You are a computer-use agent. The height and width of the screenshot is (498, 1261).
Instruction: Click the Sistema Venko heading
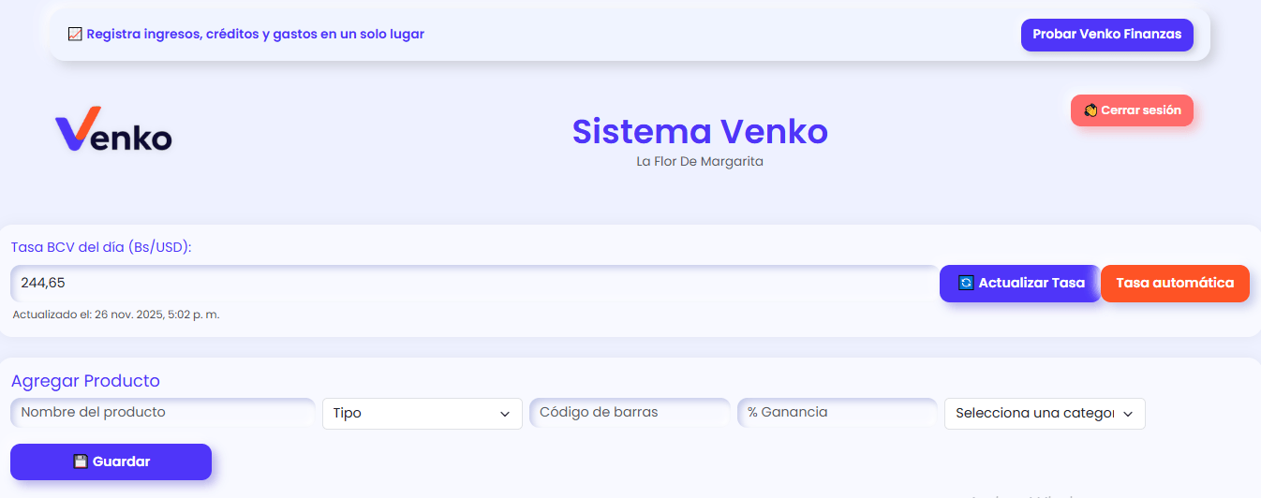click(x=700, y=131)
